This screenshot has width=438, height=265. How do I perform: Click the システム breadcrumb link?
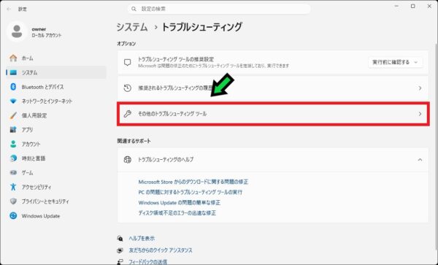click(x=132, y=27)
